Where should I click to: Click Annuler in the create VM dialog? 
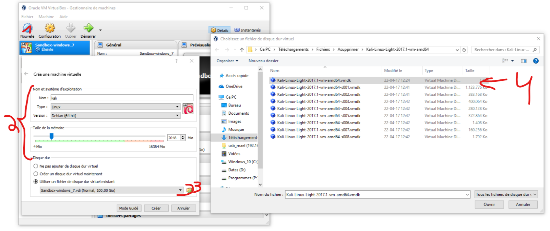click(x=183, y=208)
